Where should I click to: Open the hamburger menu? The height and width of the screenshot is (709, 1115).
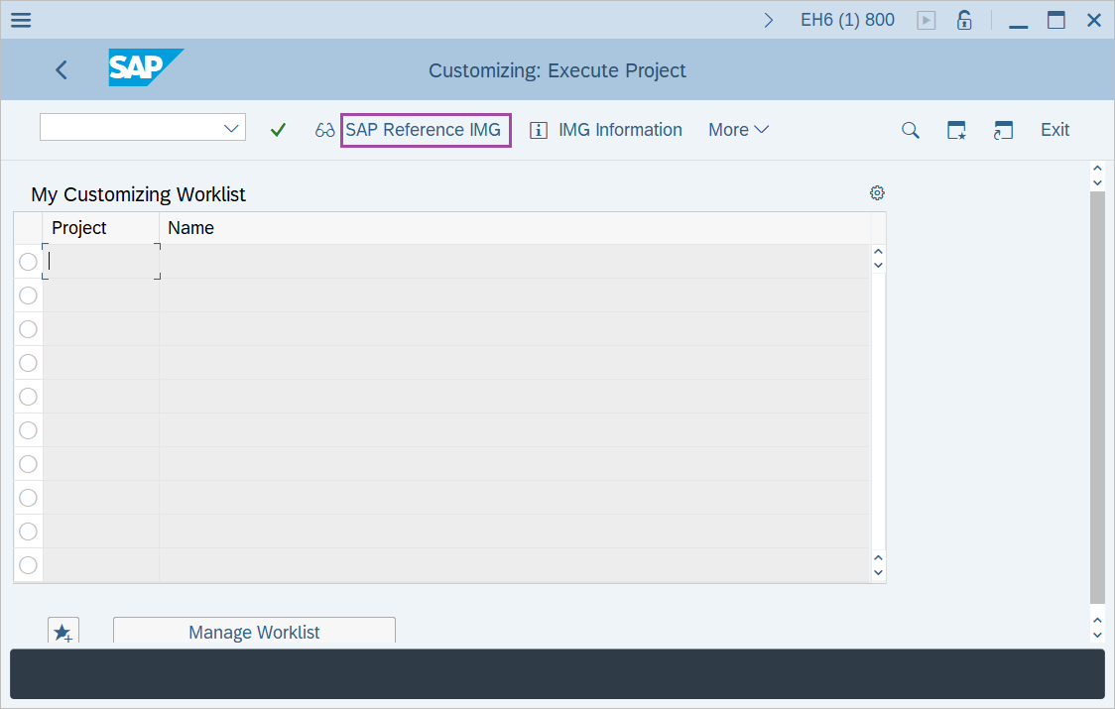(x=20, y=20)
